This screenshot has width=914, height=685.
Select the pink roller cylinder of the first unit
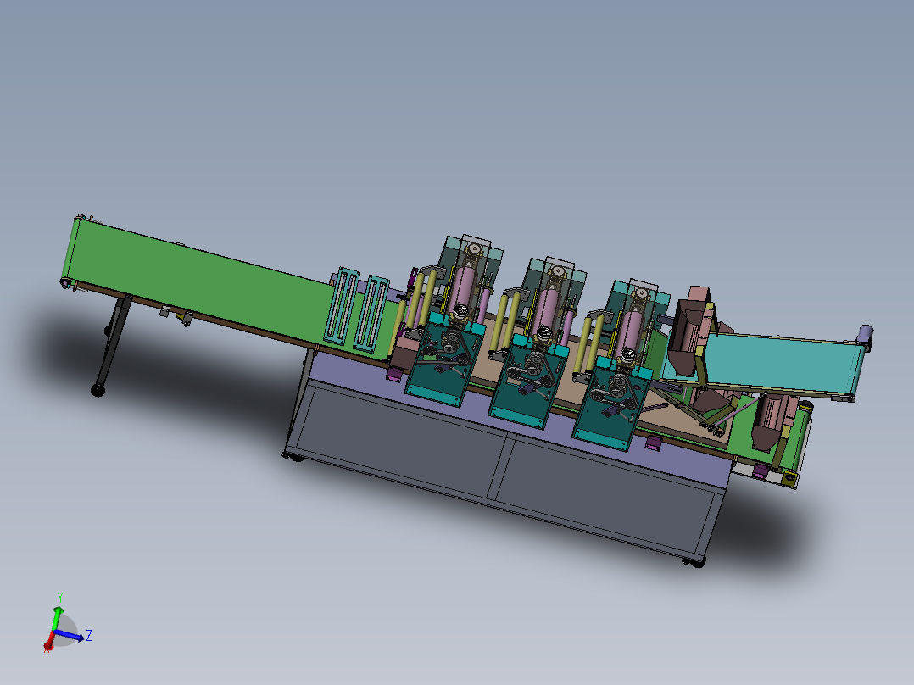coord(460,290)
